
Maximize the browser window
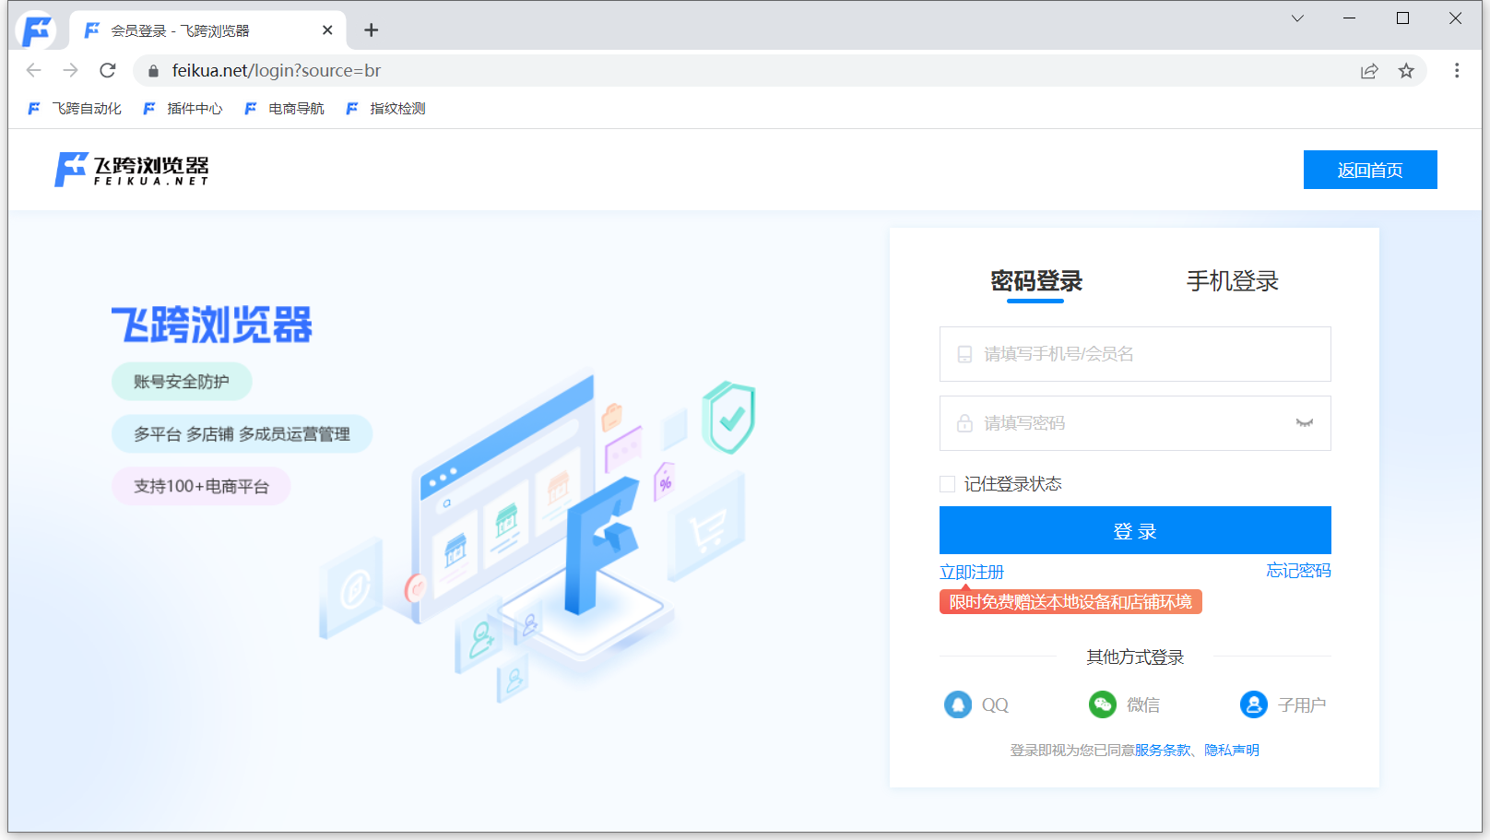(x=1402, y=18)
